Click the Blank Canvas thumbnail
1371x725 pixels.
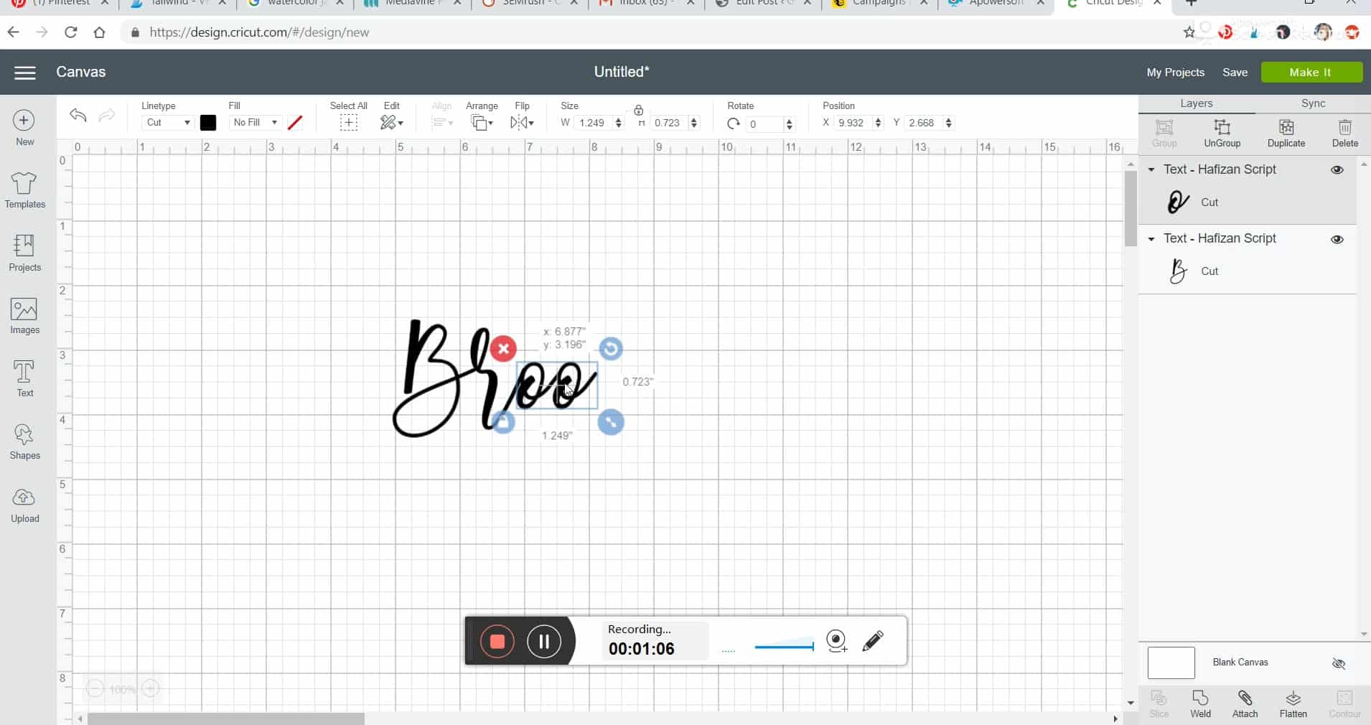pos(1171,663)
